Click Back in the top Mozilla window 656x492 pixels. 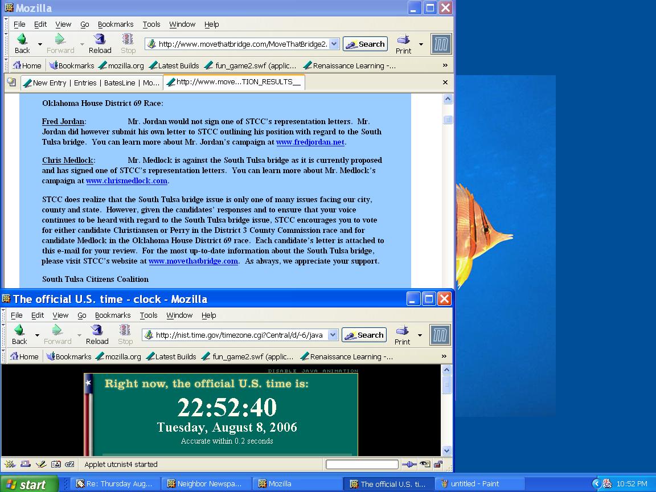[x=22, y=43]
